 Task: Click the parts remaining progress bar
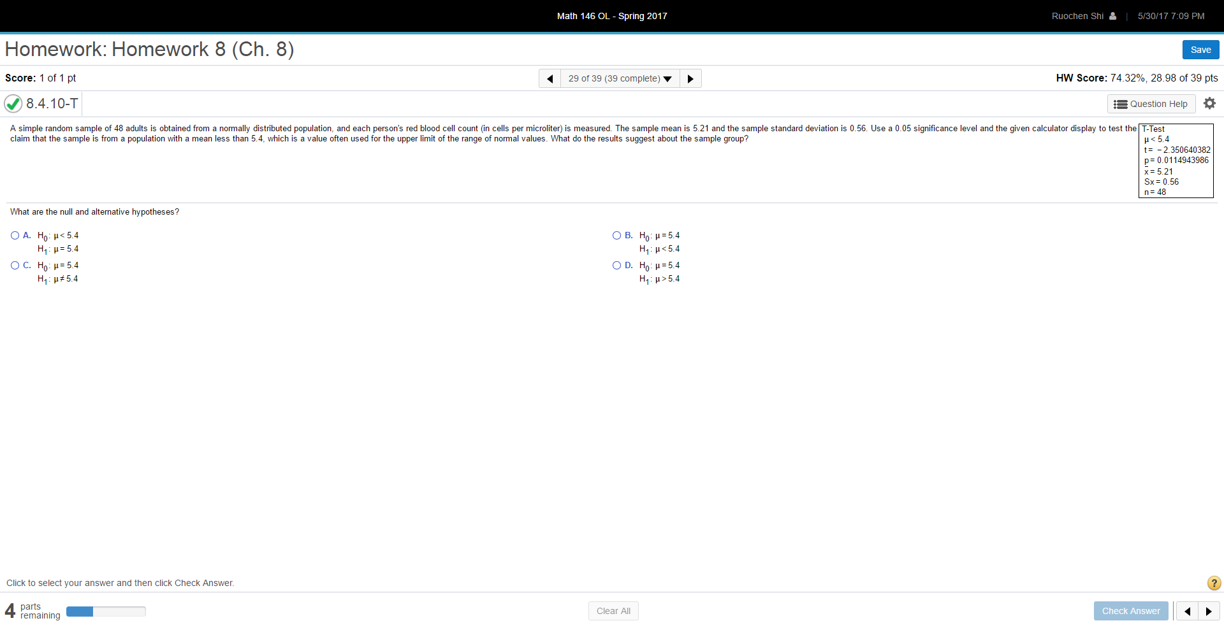pos(105,611)
